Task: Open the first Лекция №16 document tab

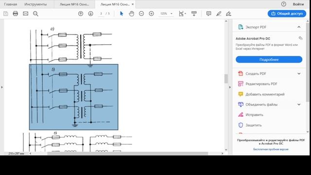Action: [74, 4]
